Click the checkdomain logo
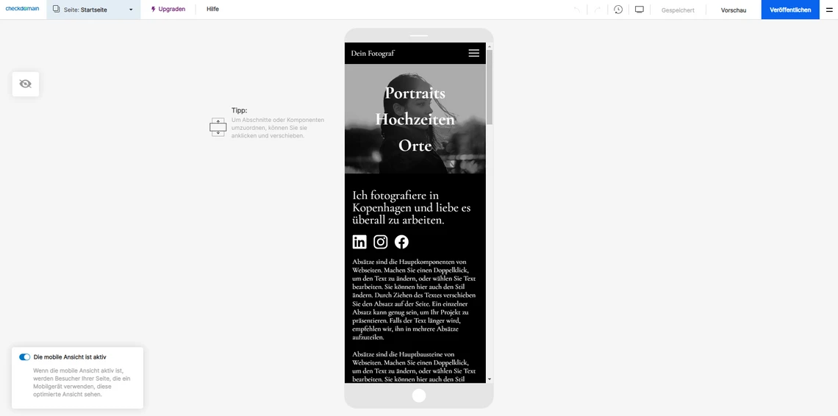 [22, 9]
